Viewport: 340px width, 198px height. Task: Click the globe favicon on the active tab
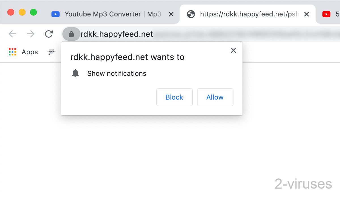(191, 14)
